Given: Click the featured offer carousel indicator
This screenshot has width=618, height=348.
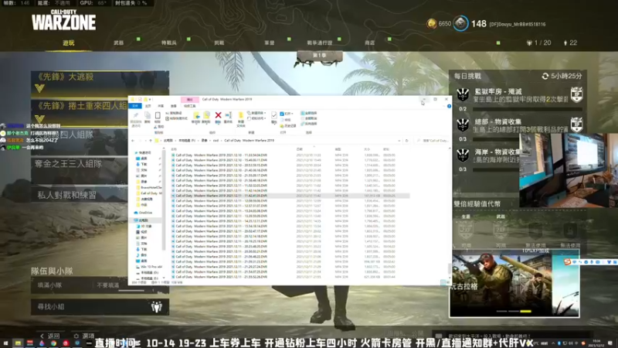Looking at the screenshot, I should click(513, 312).
